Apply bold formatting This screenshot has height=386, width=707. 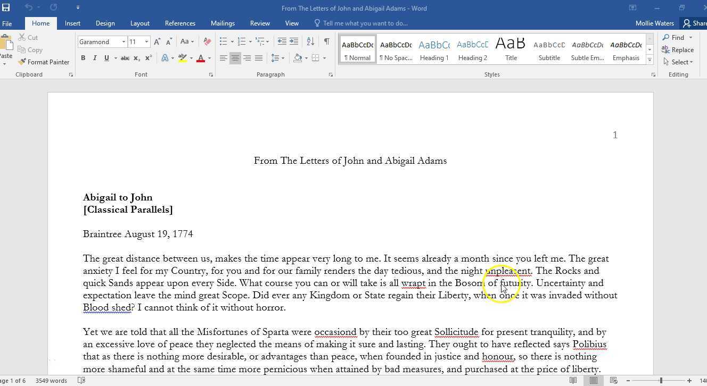[x=83, y=58]
